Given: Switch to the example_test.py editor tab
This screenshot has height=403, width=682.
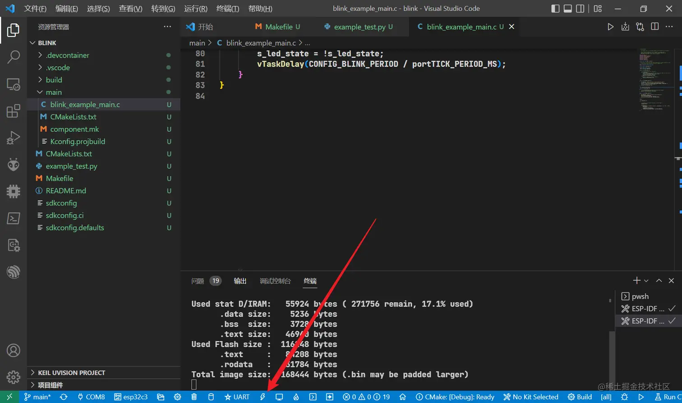Looking at the screenshot, I should [x=363, y=27].
